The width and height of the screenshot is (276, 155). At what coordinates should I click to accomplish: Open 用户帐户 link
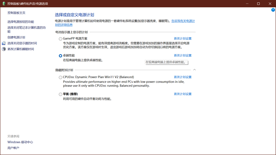pyautogui.click(x=13, y=148)
